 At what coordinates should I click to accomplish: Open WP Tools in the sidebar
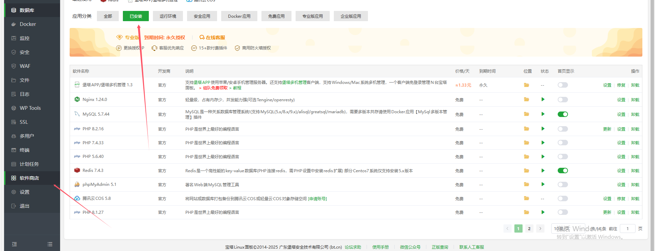pyautogui.click(x=32, y=108)
